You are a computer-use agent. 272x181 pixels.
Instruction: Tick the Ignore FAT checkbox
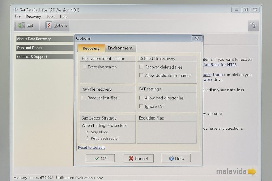tap(141, 107)
